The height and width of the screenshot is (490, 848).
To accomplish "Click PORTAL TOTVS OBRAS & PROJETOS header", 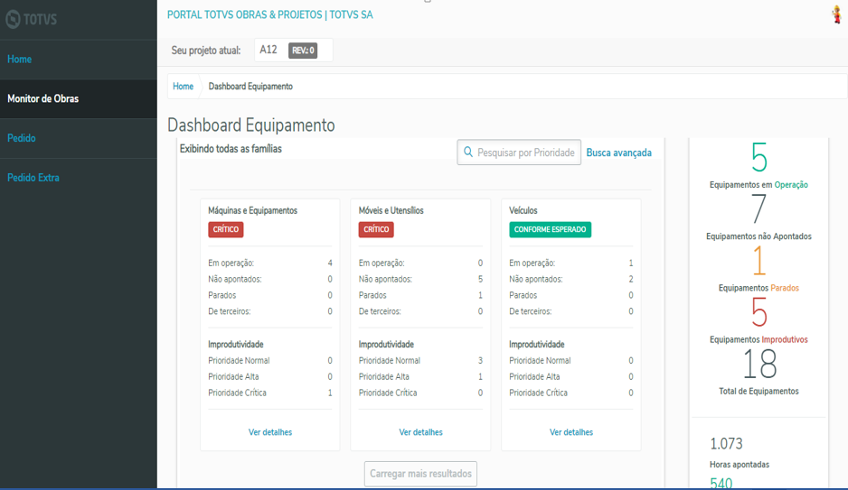I will pos(270,15).
